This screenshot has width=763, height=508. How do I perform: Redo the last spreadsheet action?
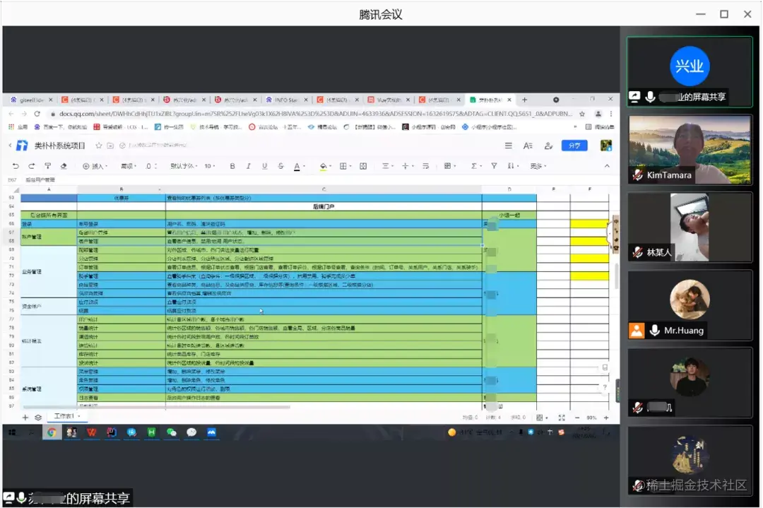[32, 167]
